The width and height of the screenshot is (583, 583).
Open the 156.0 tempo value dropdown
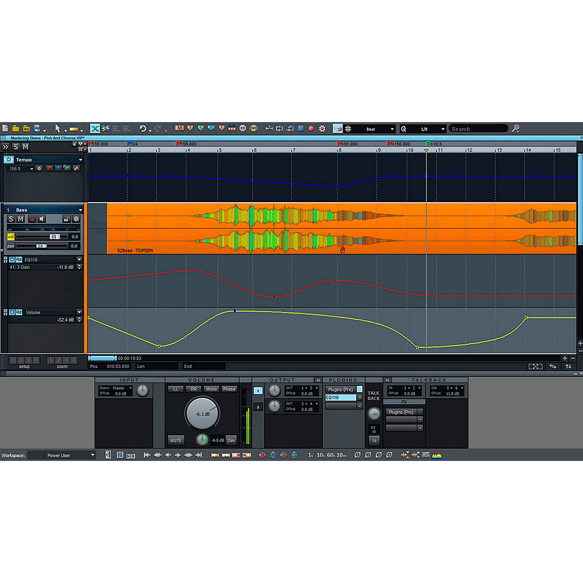click(x=32, y=169)
